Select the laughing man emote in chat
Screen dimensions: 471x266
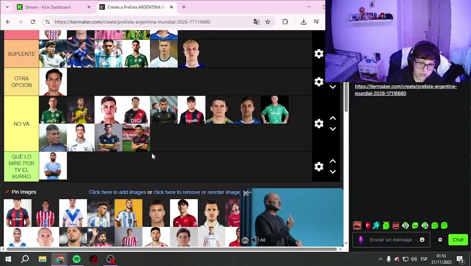click(357, 225)
